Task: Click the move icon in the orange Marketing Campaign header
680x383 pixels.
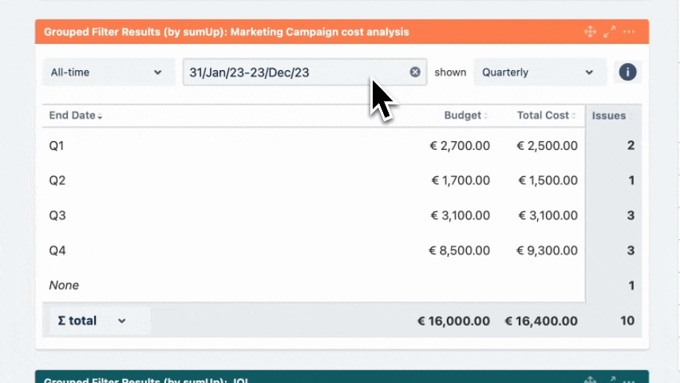Action: [591, 32]
